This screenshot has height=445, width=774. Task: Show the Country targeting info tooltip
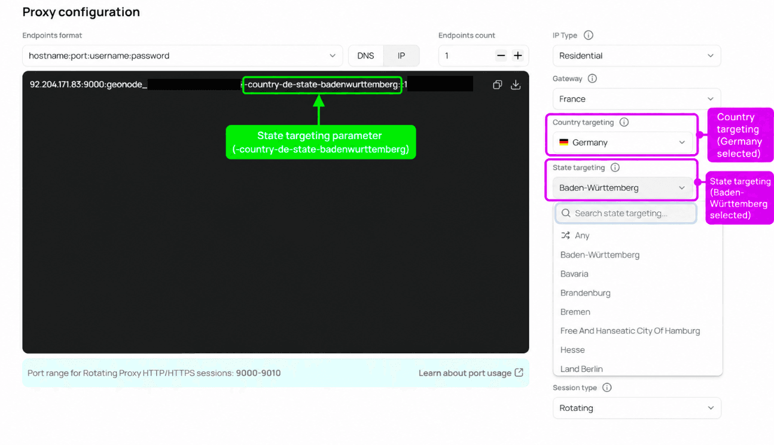(624, 122)
